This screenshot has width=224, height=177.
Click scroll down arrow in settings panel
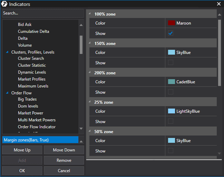(x=219, y=153)
